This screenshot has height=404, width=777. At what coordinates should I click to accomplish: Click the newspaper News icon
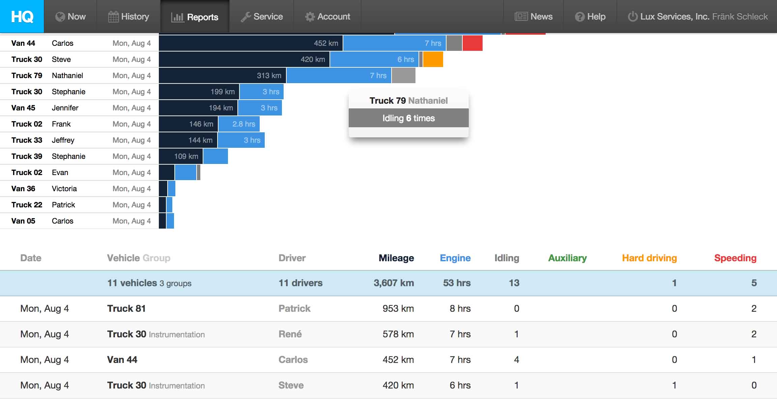pyautogui.click(x=521, y=16)
